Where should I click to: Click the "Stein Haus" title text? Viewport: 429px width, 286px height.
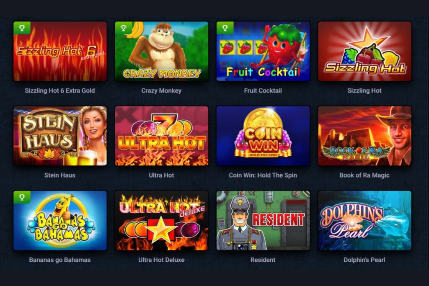pyautogui.click(x=60, y=175)
